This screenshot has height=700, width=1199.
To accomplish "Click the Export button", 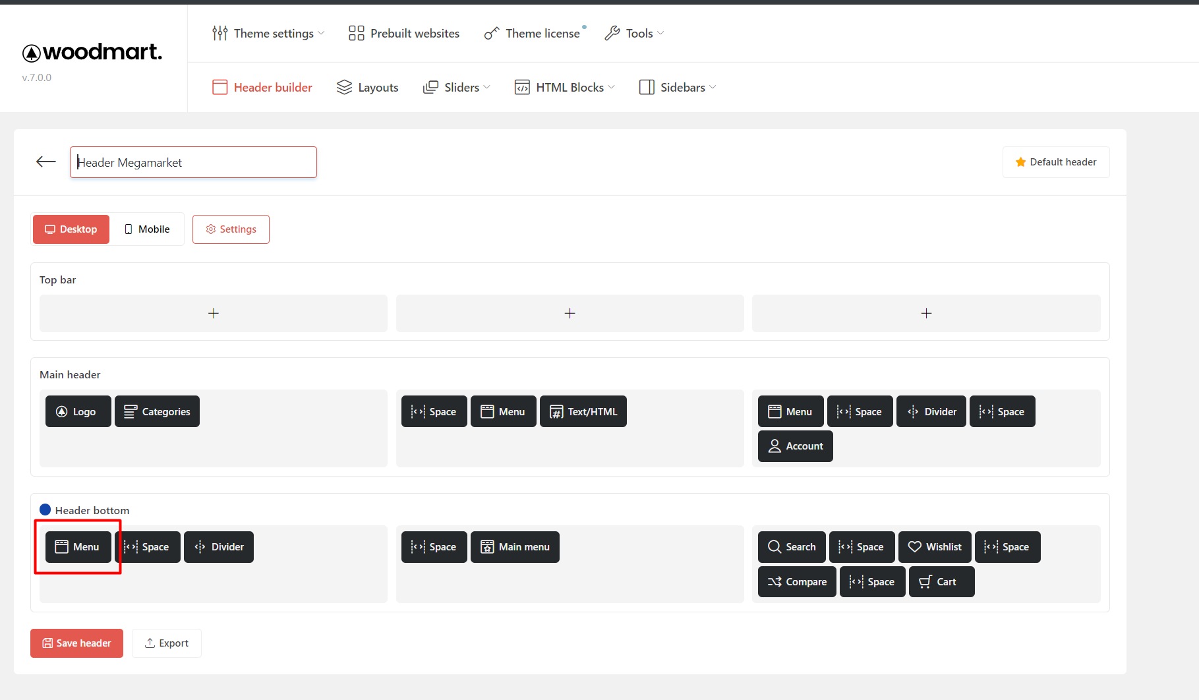I will click(167, 643).
